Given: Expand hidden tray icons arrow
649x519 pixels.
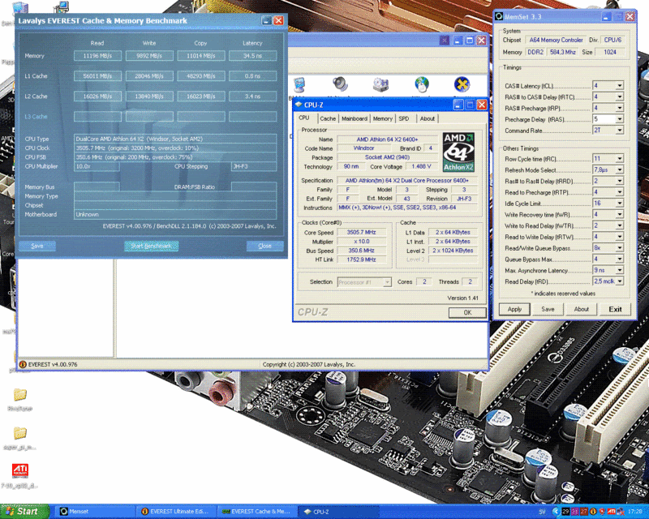Looking at the screenshot, I should pos(557,512).
